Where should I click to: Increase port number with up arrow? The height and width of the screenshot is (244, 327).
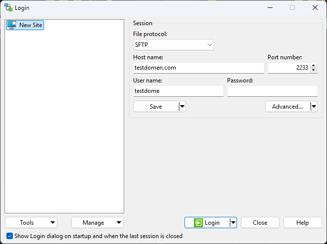[313, 65]
